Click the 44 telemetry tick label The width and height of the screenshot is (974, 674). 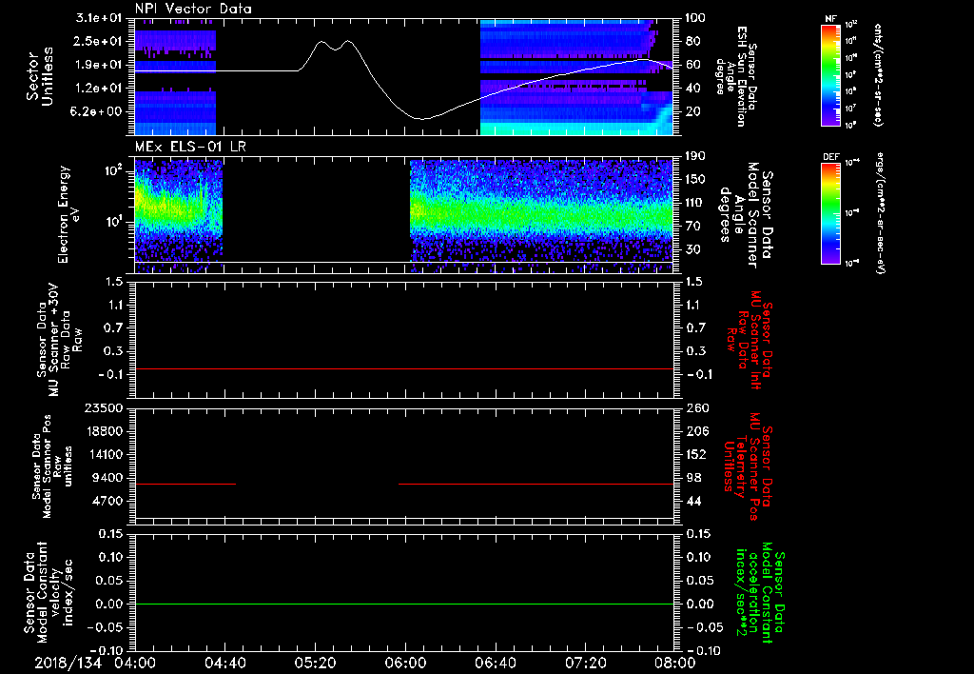click(693, 501)
